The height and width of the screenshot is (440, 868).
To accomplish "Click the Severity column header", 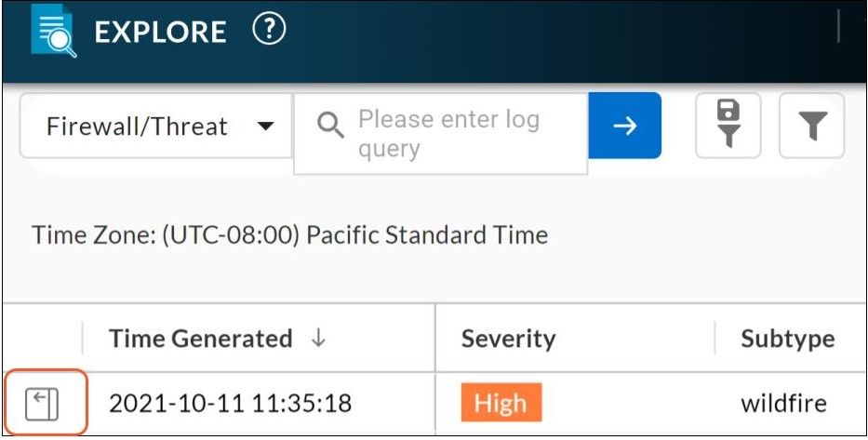I will (x=508, y=339).
